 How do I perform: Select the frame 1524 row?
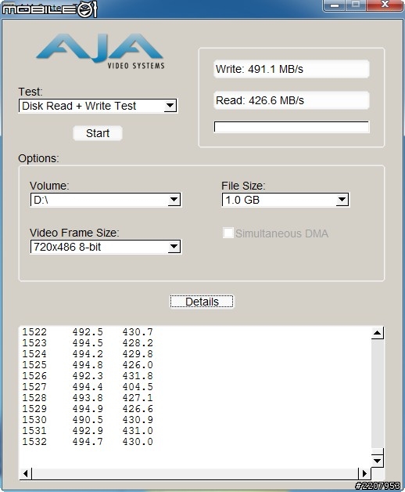pos(88,354)
